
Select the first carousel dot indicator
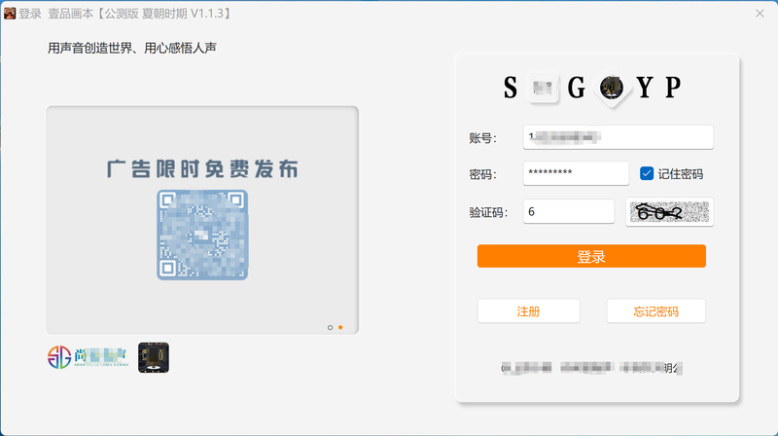coord(330,327)
